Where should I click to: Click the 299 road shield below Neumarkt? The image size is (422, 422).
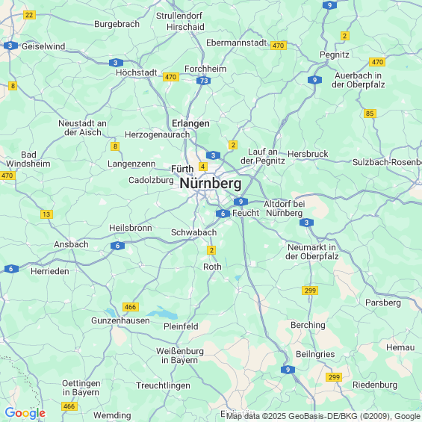(x=310, y=291)
